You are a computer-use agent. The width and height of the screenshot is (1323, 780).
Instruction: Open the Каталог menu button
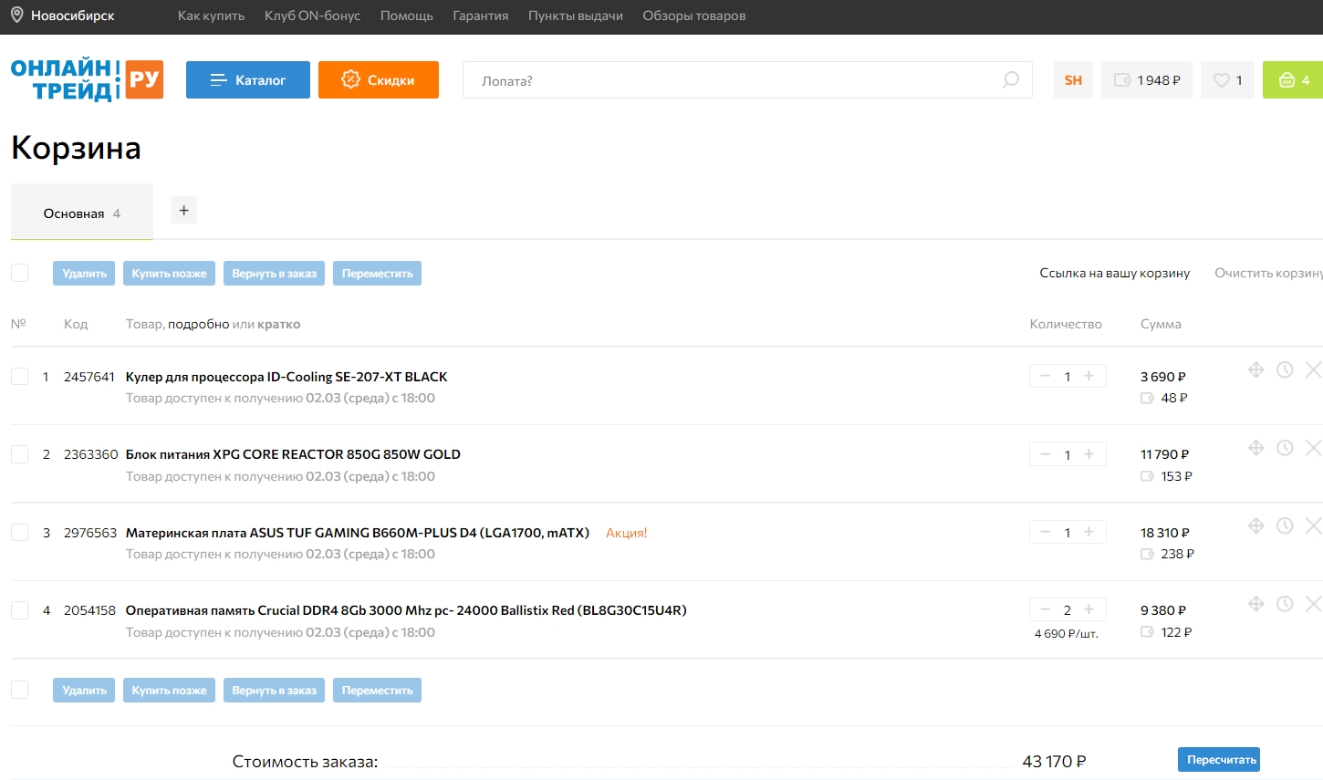(x=248, y=80)
